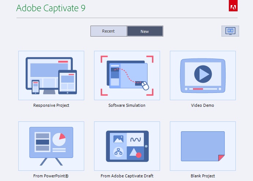
Task: Click the progress bar in Video Demo artwork
Action: point(202,89)
